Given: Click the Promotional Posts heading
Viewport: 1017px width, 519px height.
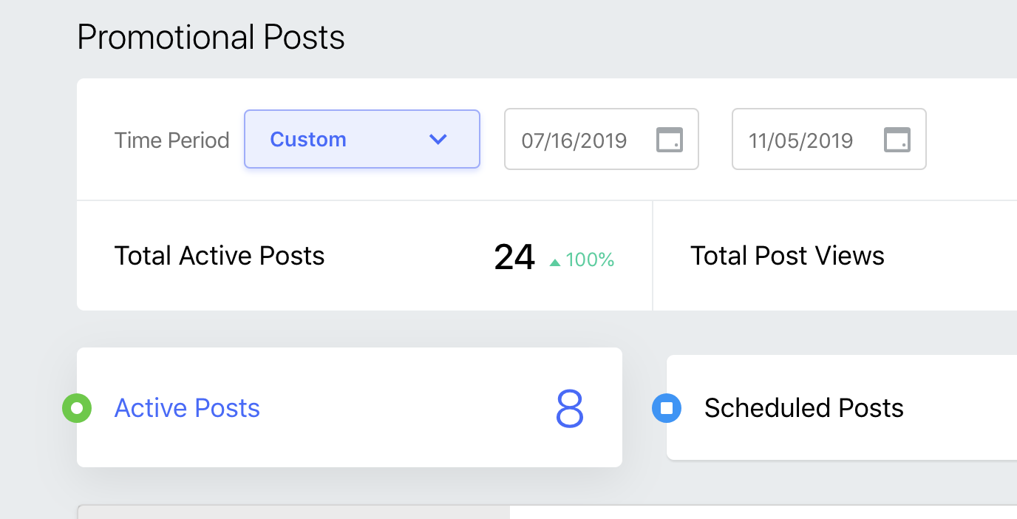Looking at the screenshot, I should [x=211, y=37].
